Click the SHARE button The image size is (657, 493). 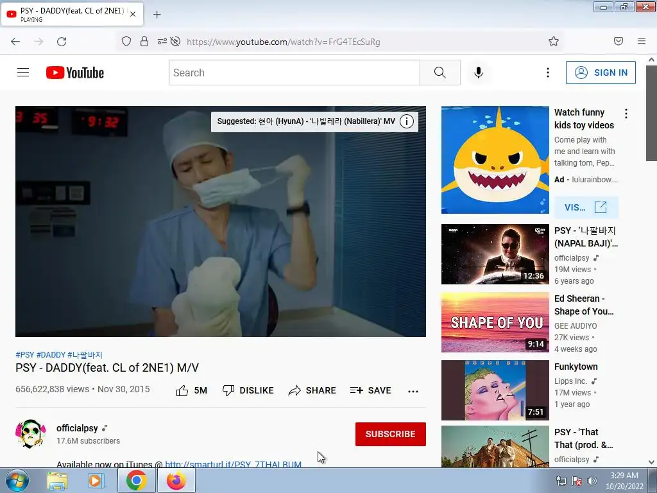pyautogui.click(x=312, y=391)
